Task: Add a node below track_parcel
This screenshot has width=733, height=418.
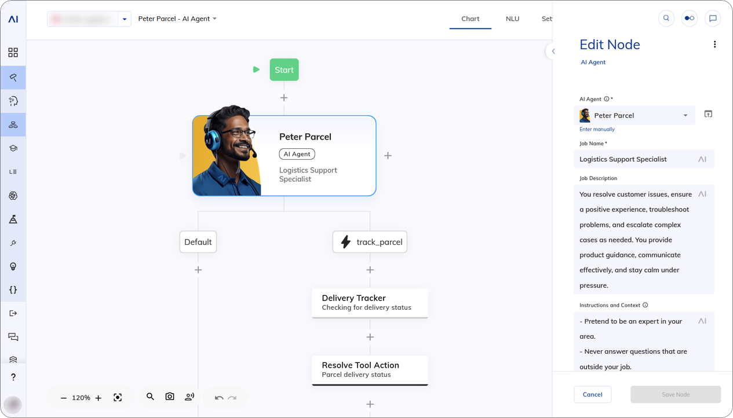Action: (x=370, y=270)
